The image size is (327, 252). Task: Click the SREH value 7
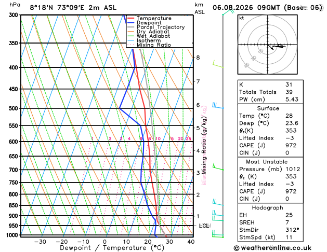point(287,222)
